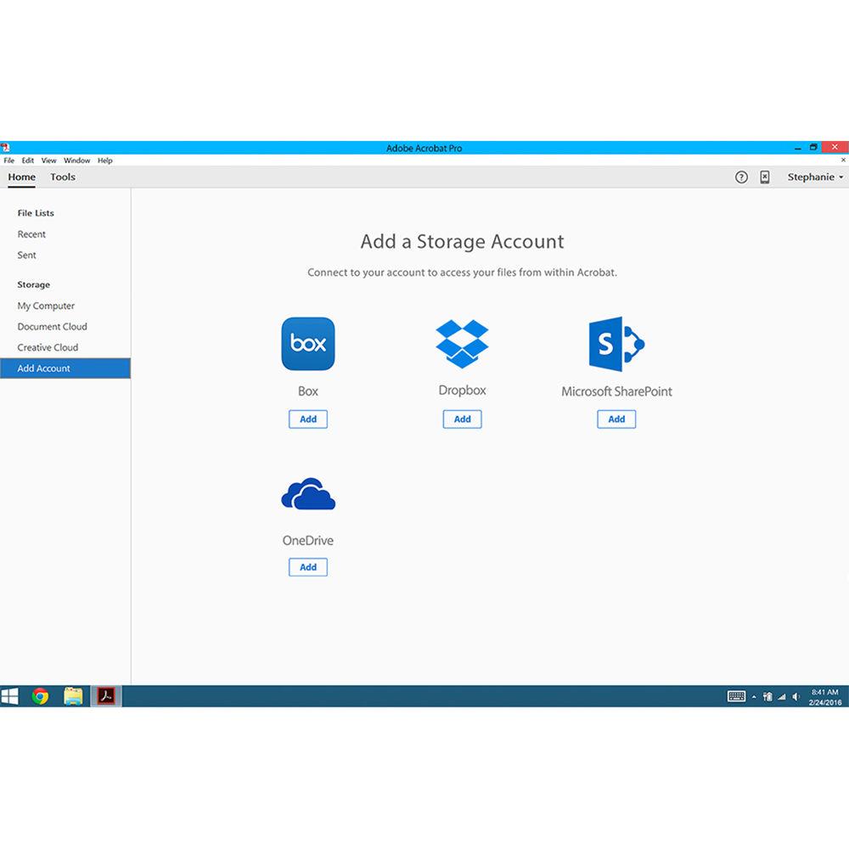Show hidden system tray icons arrow
This screenshot has height=849, width=849.
754,697
